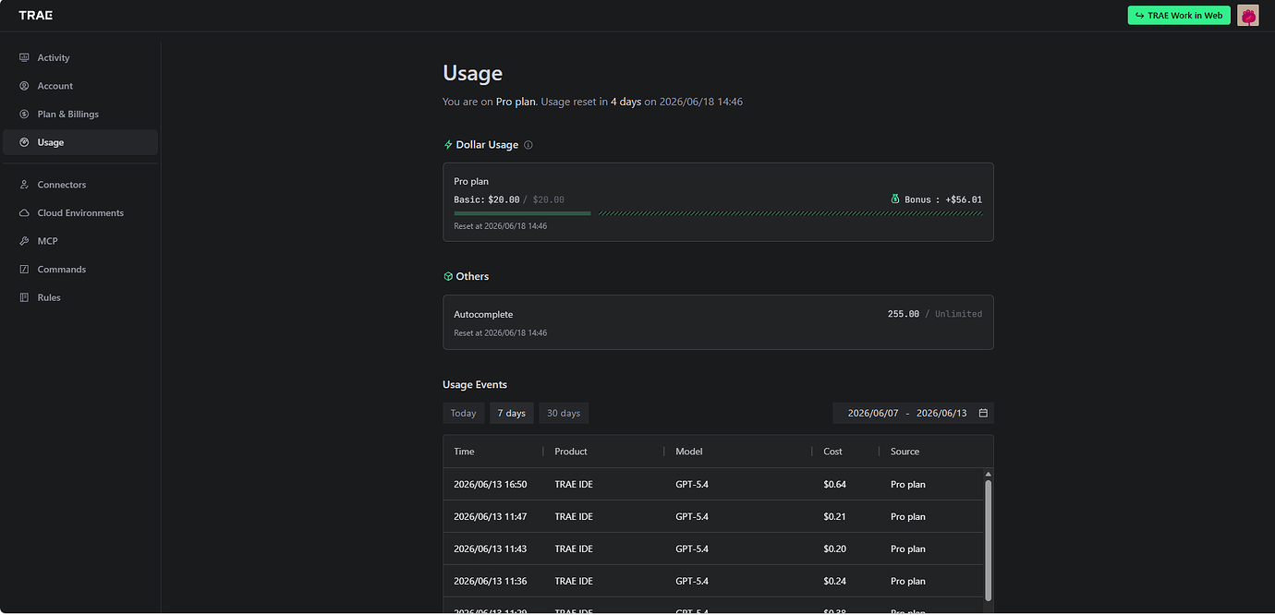
Task: Click the $0.64 cost cell
Action: pyautogui.click(x=835, y=484)
